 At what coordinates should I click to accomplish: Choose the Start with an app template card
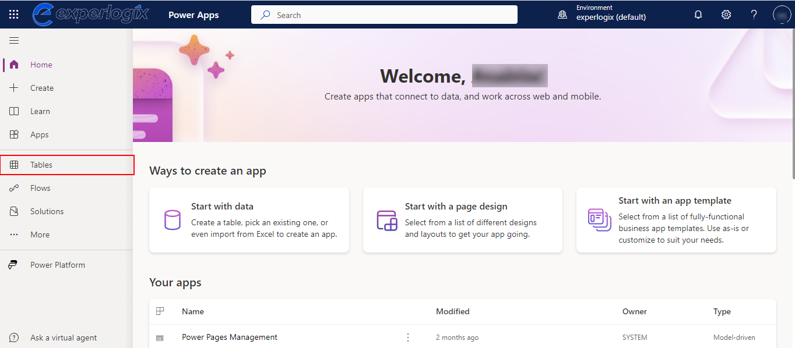click(x=676, y=220)
